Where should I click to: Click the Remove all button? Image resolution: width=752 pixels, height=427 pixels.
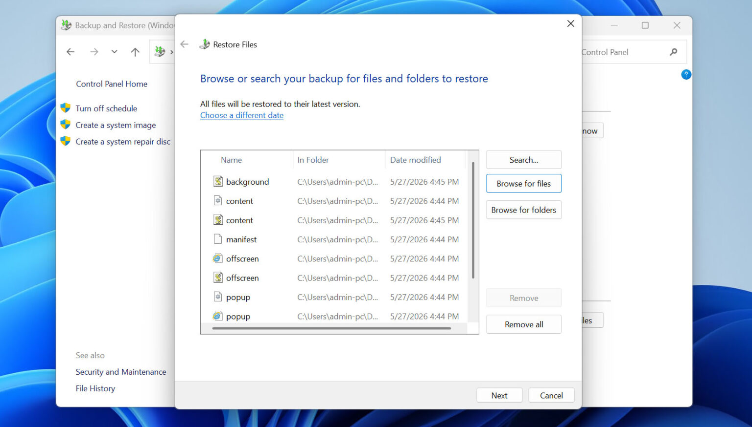click(524, 324)
